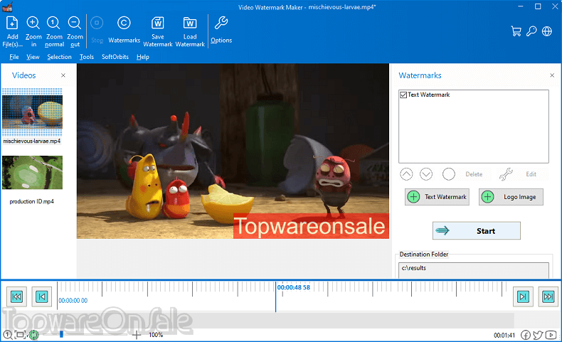
Task: Click the Stop toolbar button
Action: point(97,30)
